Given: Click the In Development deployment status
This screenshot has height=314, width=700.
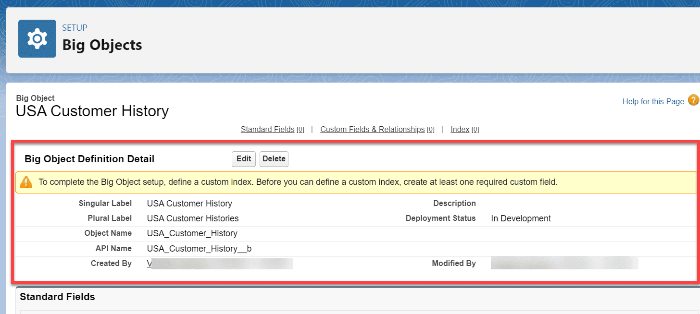Looking at the screenshot, I should click(521, 218).
